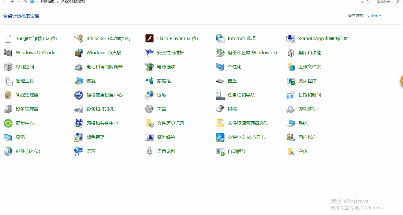
Task: Open the 电源选项 battery icon
Action: pos(149,67)
